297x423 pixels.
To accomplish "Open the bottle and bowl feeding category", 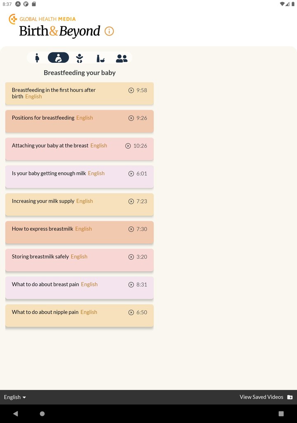I will pyautogui.click(x=100, y=58).
